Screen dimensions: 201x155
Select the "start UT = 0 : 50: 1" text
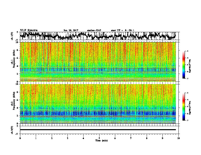123,30
